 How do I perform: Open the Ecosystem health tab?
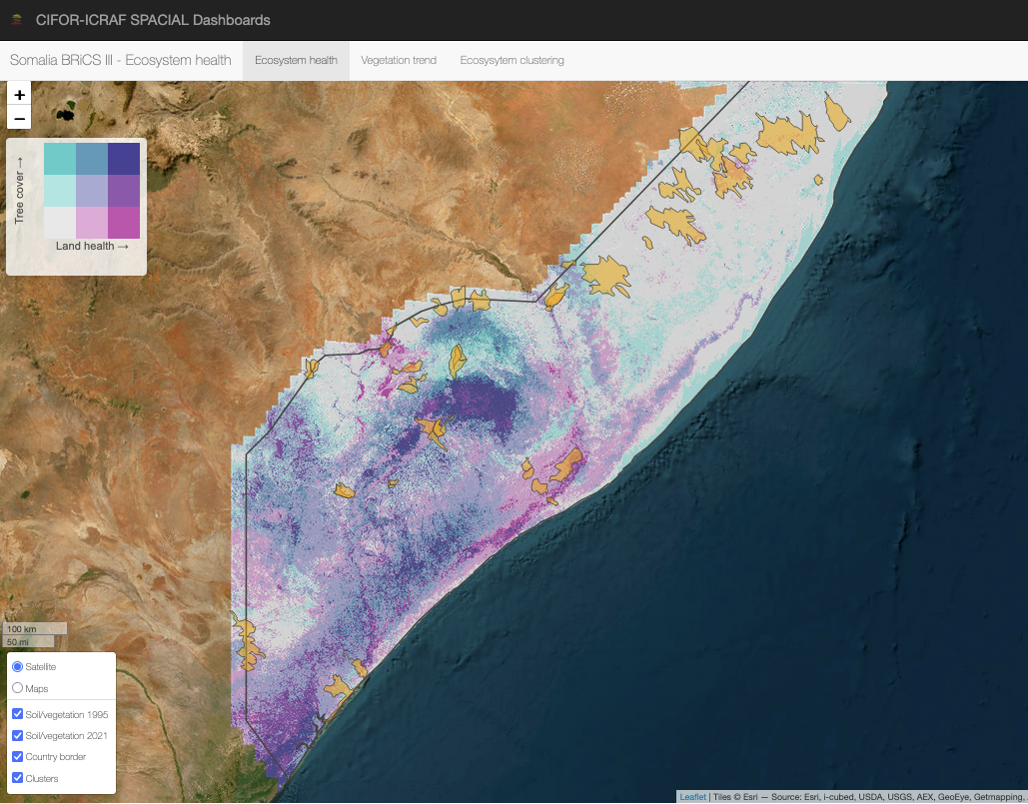pyautogui.click(x=296, y=60)
